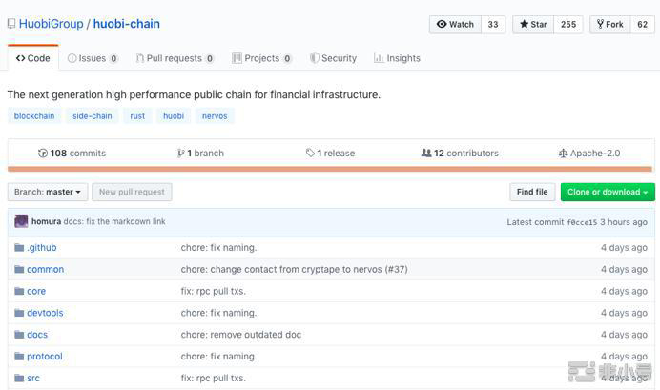Open the 'fix: rpc pull txs.' commit on the core row

click(x=214, y=291)
